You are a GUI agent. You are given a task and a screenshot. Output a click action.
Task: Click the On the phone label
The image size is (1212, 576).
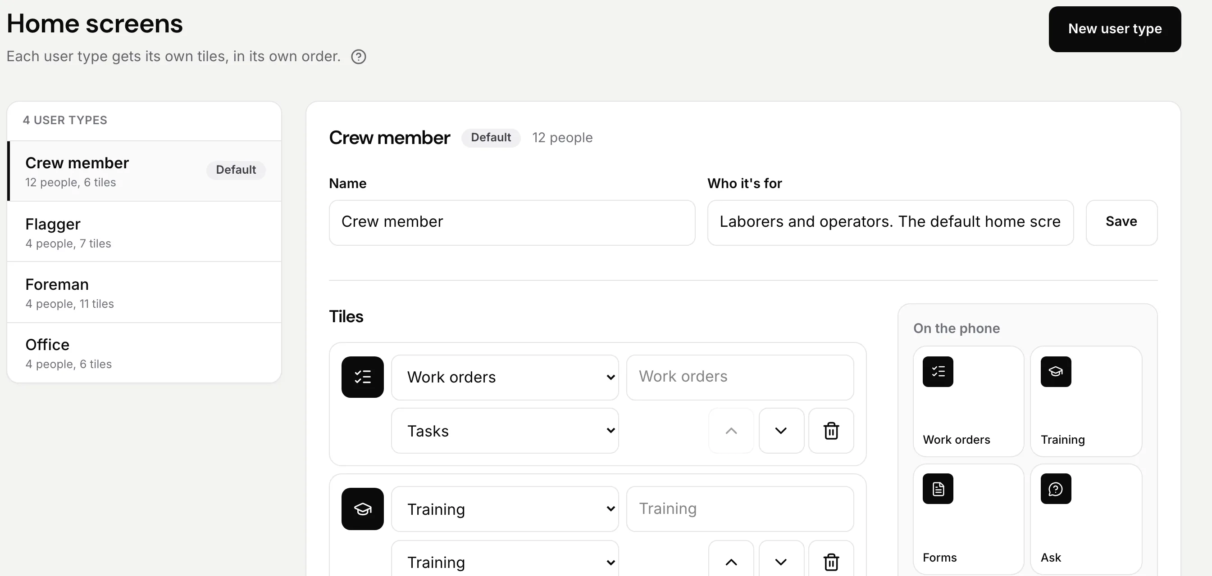(957, 328)
